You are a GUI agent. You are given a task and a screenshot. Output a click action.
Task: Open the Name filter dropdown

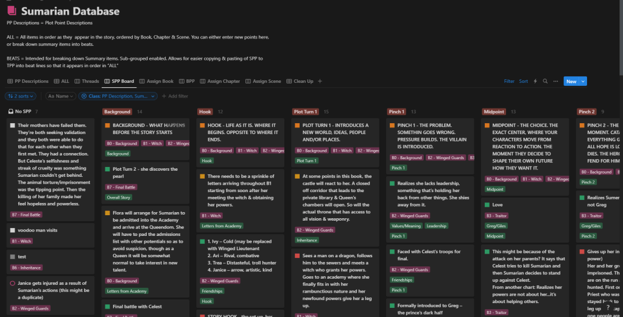[60, 96]
